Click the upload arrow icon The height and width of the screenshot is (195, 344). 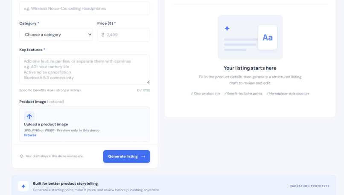coord(29,116)
